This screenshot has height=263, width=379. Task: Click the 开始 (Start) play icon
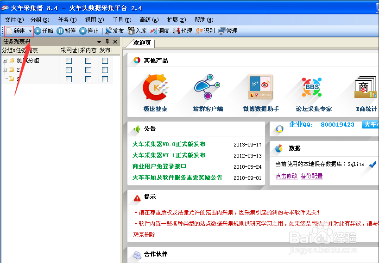(x=38, y=31)
